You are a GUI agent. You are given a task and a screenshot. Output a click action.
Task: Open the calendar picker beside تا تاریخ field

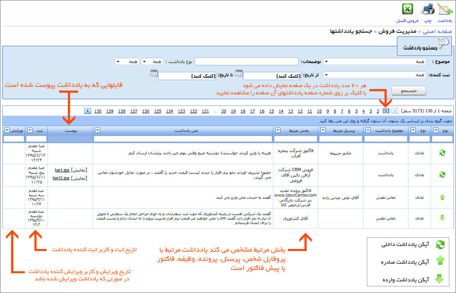coord(154,73)
